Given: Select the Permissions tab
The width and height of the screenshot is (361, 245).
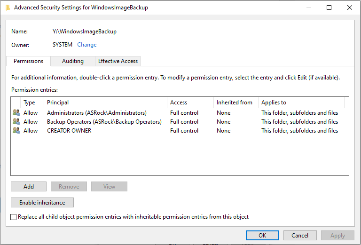Looking at the screenshot, I should click(28, 61).
